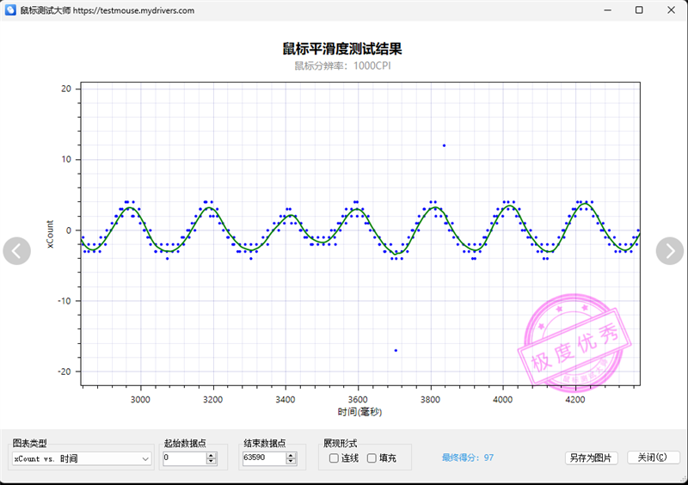This screenshot has height=485, width=688.
Task: Click the 另存为图片 button
Action: point(591,458)
